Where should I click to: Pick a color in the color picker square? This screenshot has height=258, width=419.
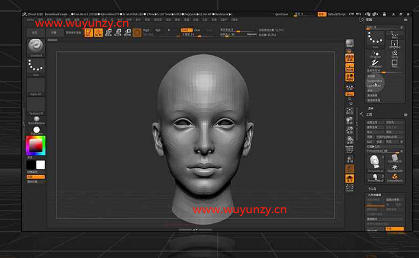pos(35,146)
